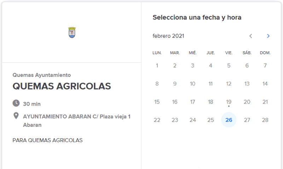Choose day 25 in the calendar
The height and width of the screenshot is (169, 283).
(x=210, y=120)
